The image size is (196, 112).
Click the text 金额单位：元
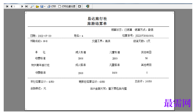pyautogui.click(x=38, y=88)
